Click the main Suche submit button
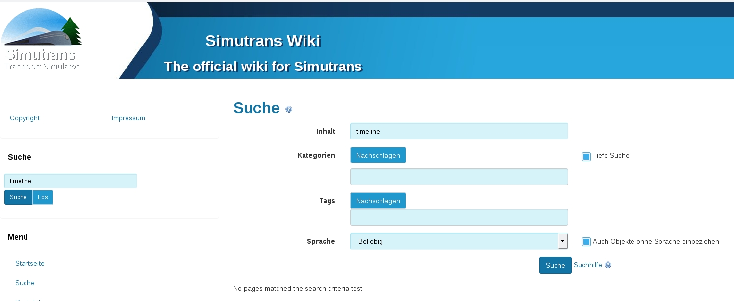The width and height of the screenshot is (734, 301). click(555, 265)
